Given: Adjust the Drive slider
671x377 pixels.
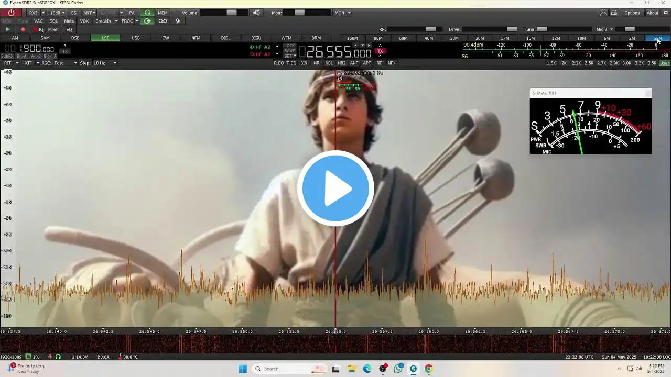Looking at the screenshot, I should [490, 29].
